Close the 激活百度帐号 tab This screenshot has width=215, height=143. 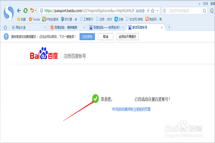point(162,28)
